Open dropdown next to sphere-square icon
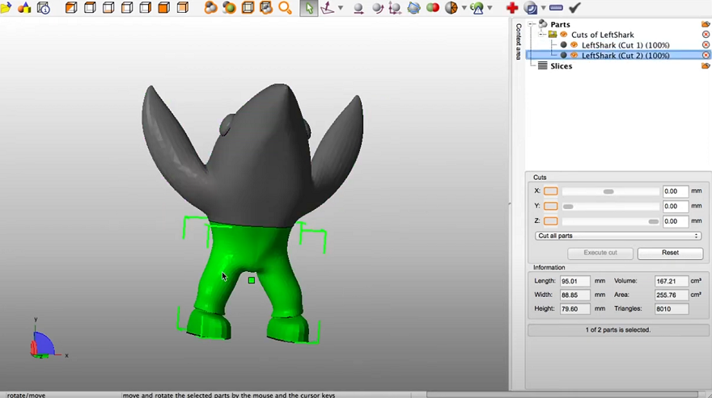 pos(543,8)
